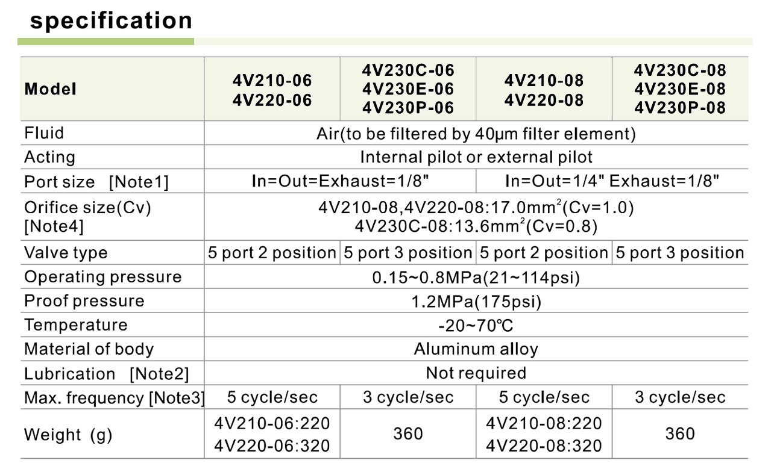Image resolution: width=774 pixels, height=472 pixels.
Task: Select the "4V220-06:320" weight entry
Action: [272, 446]
